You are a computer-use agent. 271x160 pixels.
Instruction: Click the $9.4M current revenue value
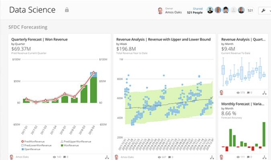point(228,49)
